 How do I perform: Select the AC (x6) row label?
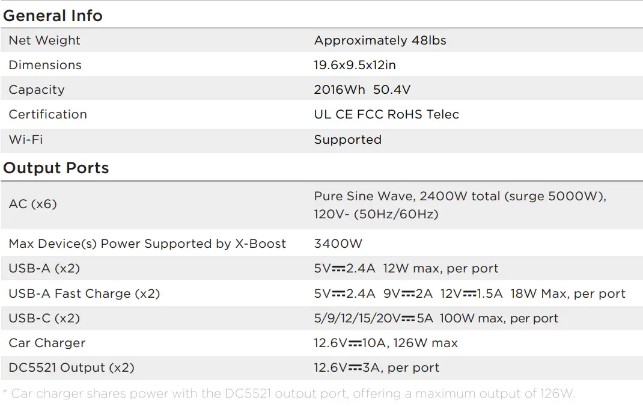pyautogui.click(x=33, y=204)
